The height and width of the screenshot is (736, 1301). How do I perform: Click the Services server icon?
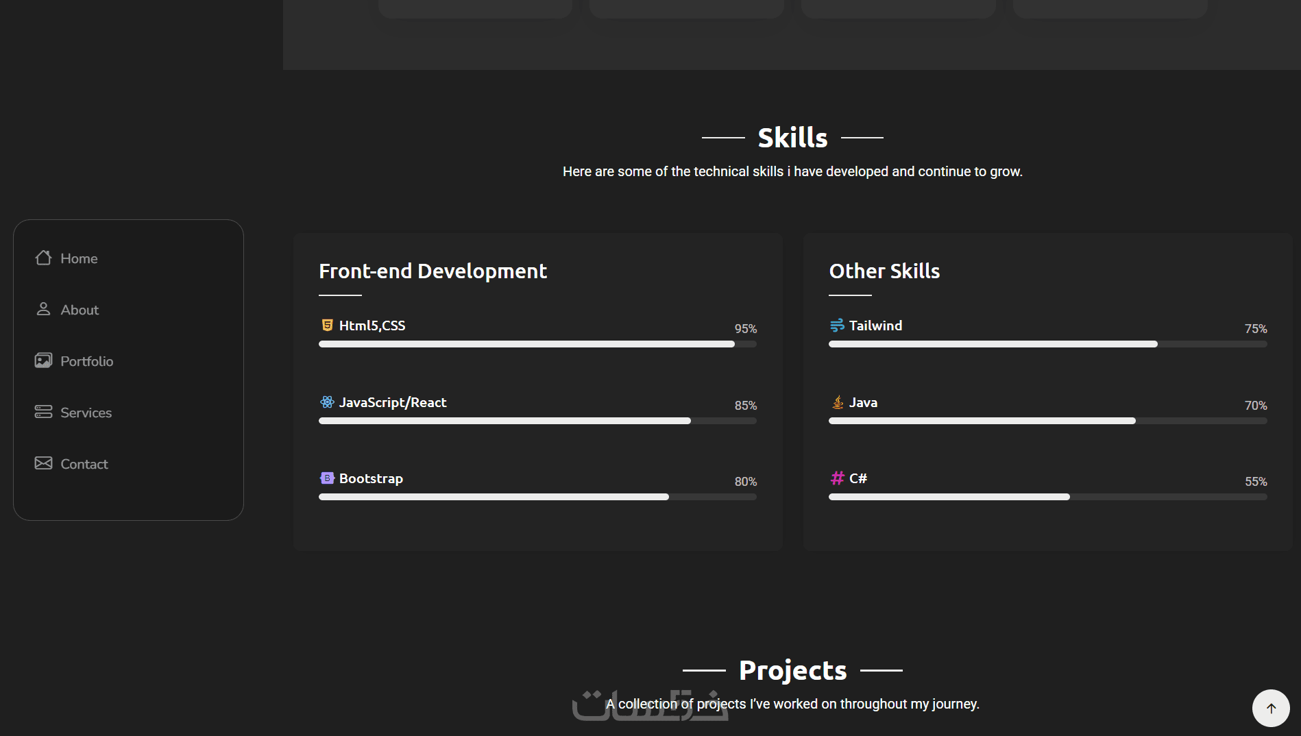coord(43,412)
